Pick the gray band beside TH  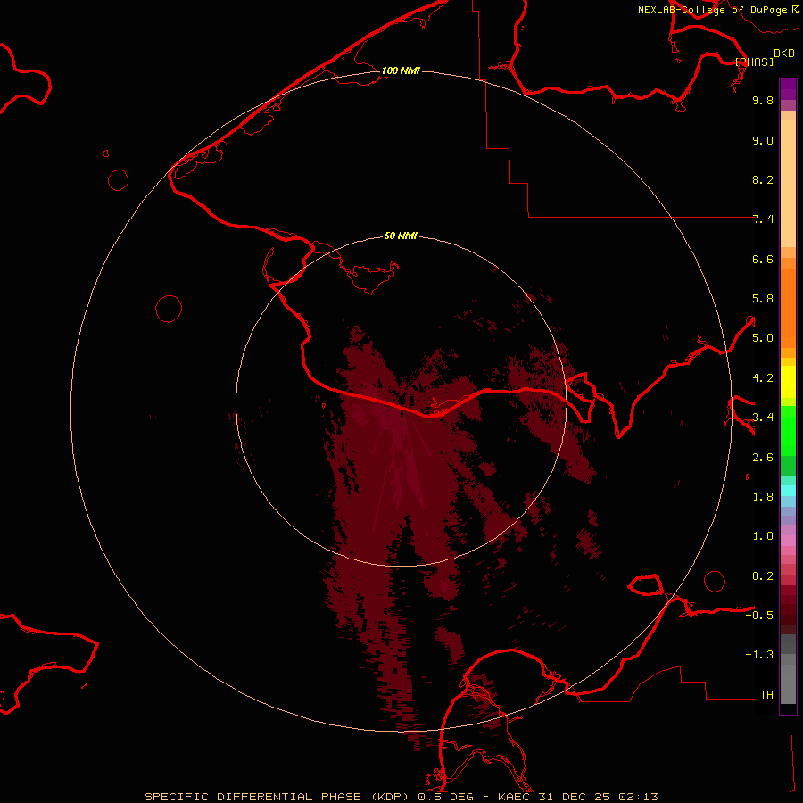(x=788, y=683)
